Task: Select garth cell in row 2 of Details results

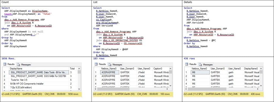Action: point(235,76)
